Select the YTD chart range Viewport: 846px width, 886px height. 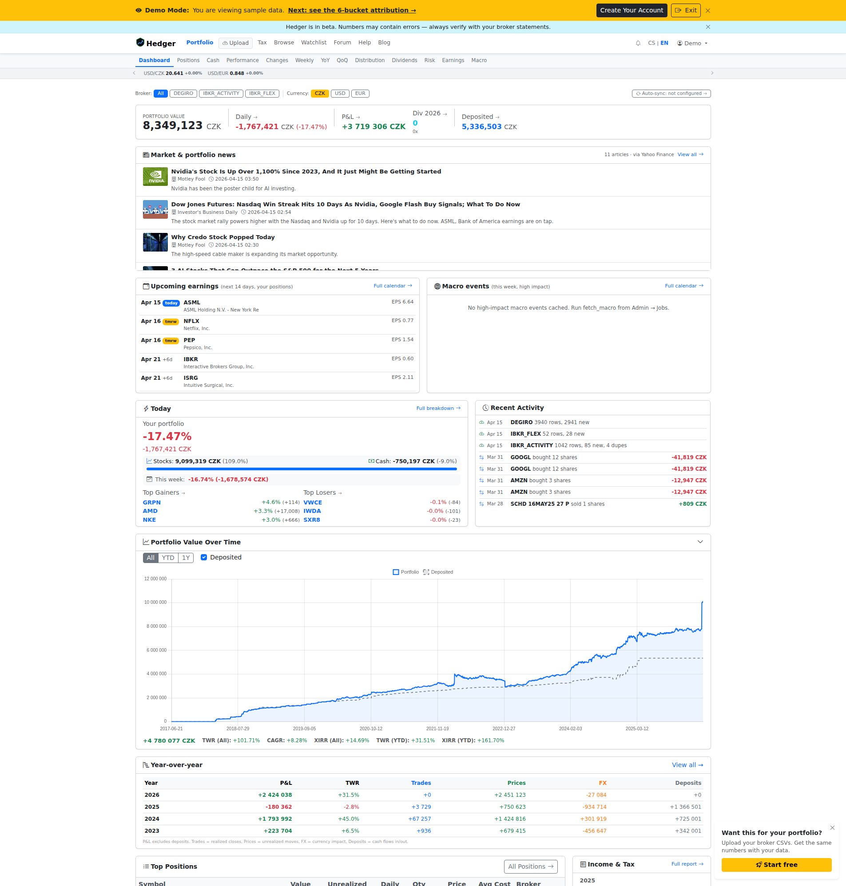pyautogui.click(x=168, y=558)
